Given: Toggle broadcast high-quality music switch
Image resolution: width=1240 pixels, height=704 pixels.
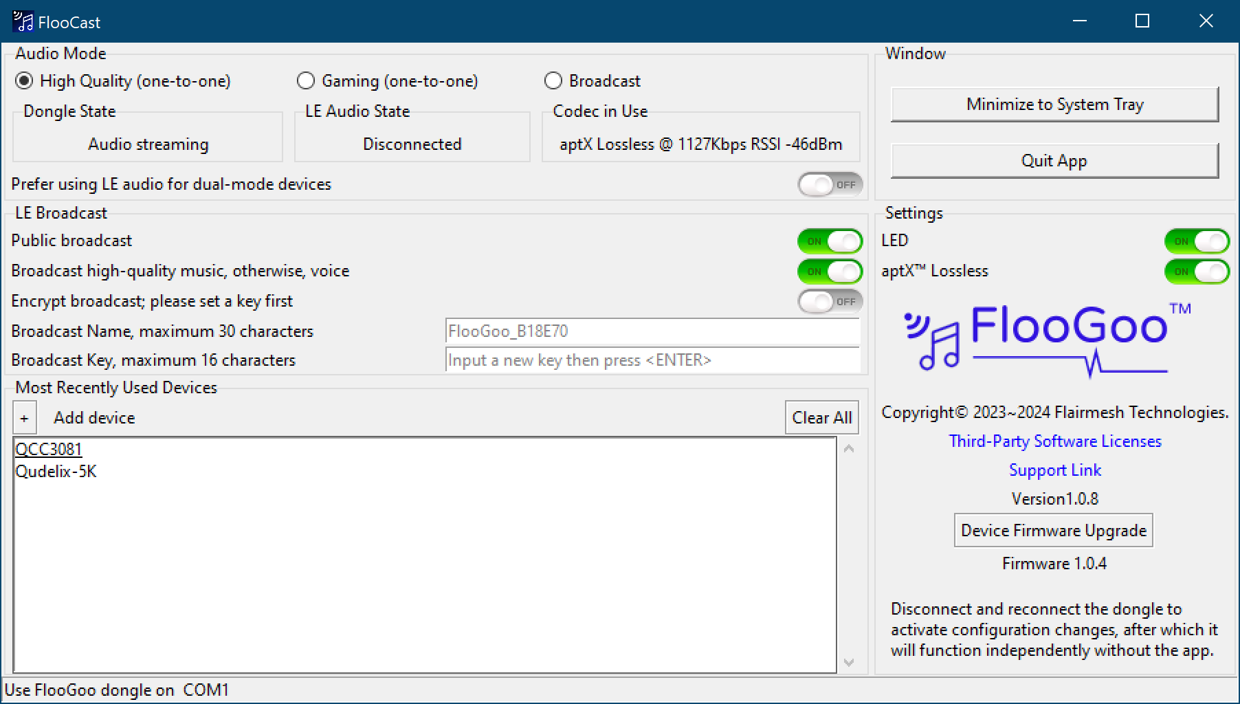Looking at the screenshot, I should coord(830,272).
